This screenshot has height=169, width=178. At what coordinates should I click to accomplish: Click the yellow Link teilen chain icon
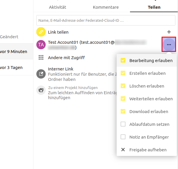tap(41, 32)
